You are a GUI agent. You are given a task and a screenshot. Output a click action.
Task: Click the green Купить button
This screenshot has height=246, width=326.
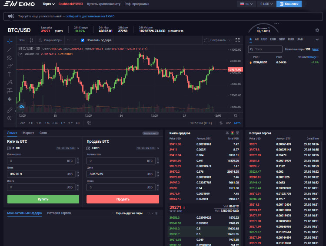pyautogui.click(x=43, y=199)
